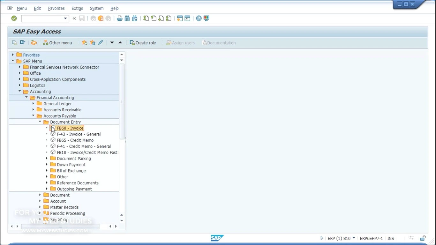Collapse the Accounts Payable folder
Screen dimensions: 436x245
33,116
